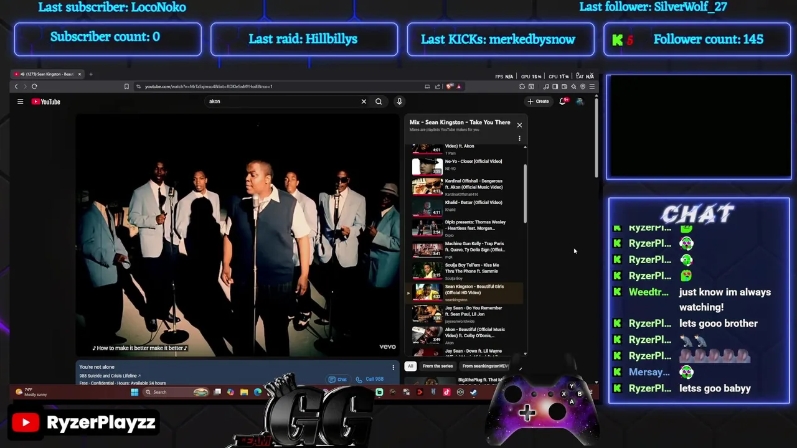This screenshot has width=797, height=448.
Task: Click the share icon in the address bar
Action: click(437, 86)
